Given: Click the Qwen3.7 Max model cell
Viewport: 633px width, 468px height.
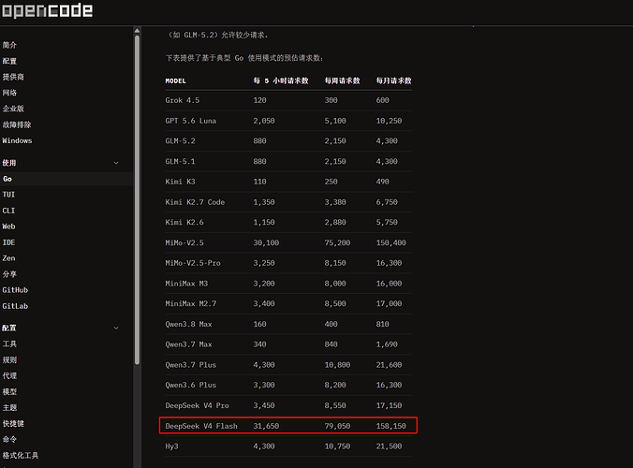Looking at the screenshot, I should [x=188, y=344].
